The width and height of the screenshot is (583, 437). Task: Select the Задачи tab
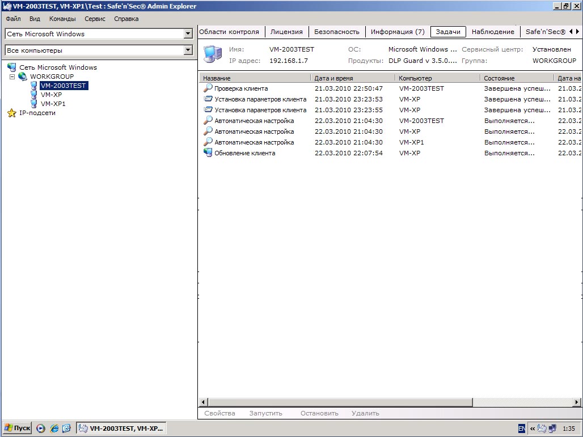[x=448, y=32]
